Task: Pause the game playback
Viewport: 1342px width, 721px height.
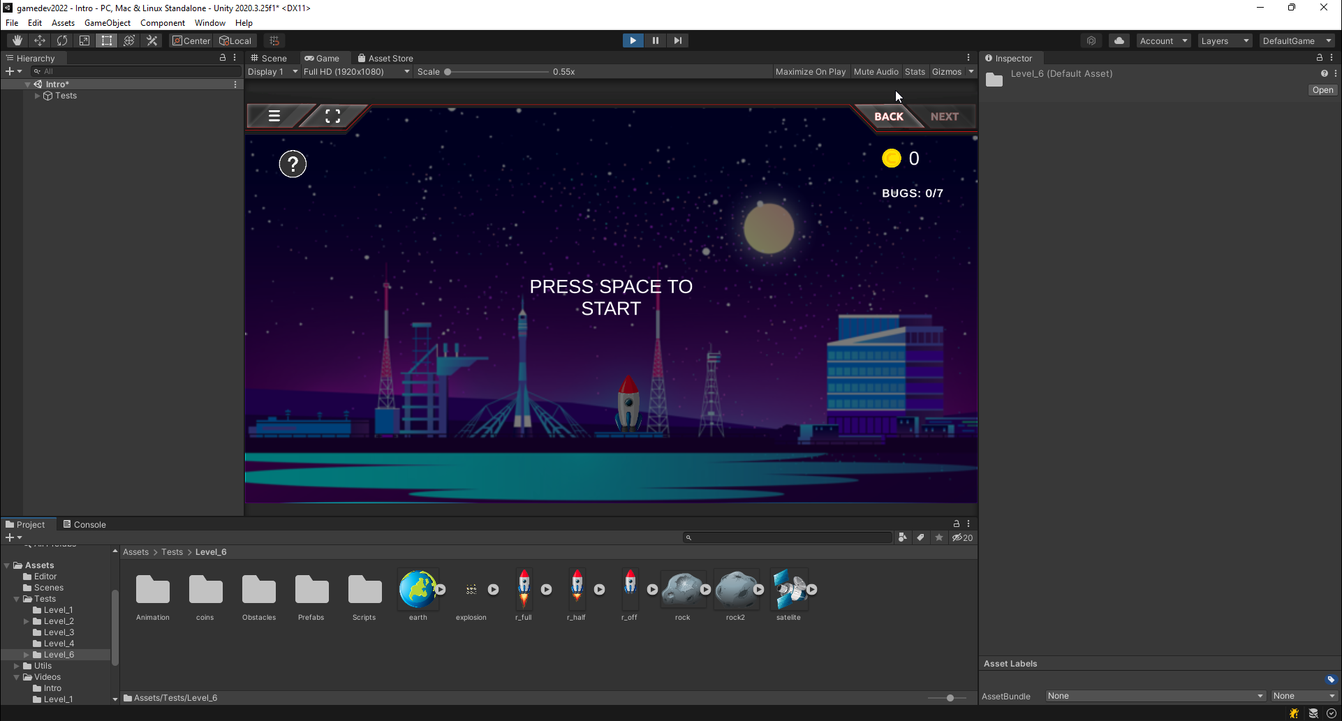Action: [655, 40]
